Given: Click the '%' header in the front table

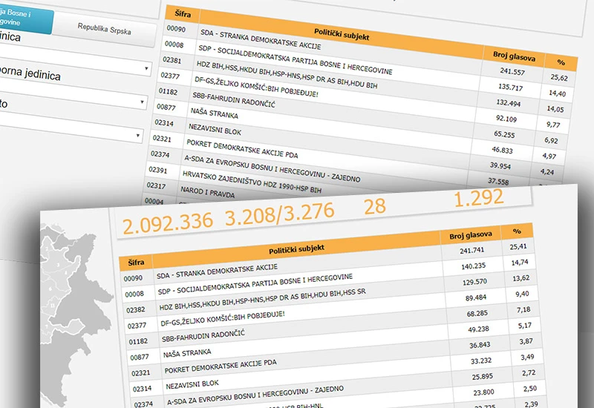Looking at the screenshot, I should (517, 231).
